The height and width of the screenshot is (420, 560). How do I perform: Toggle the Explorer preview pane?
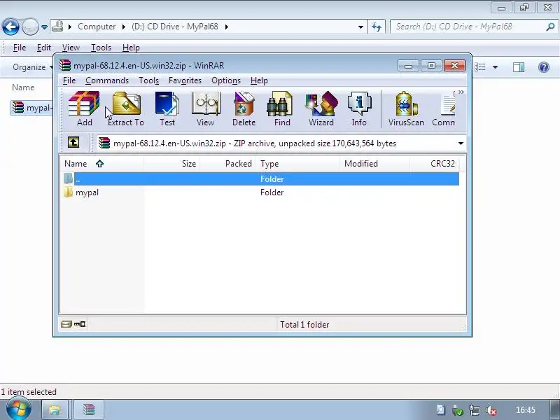[x=519, y=66]
